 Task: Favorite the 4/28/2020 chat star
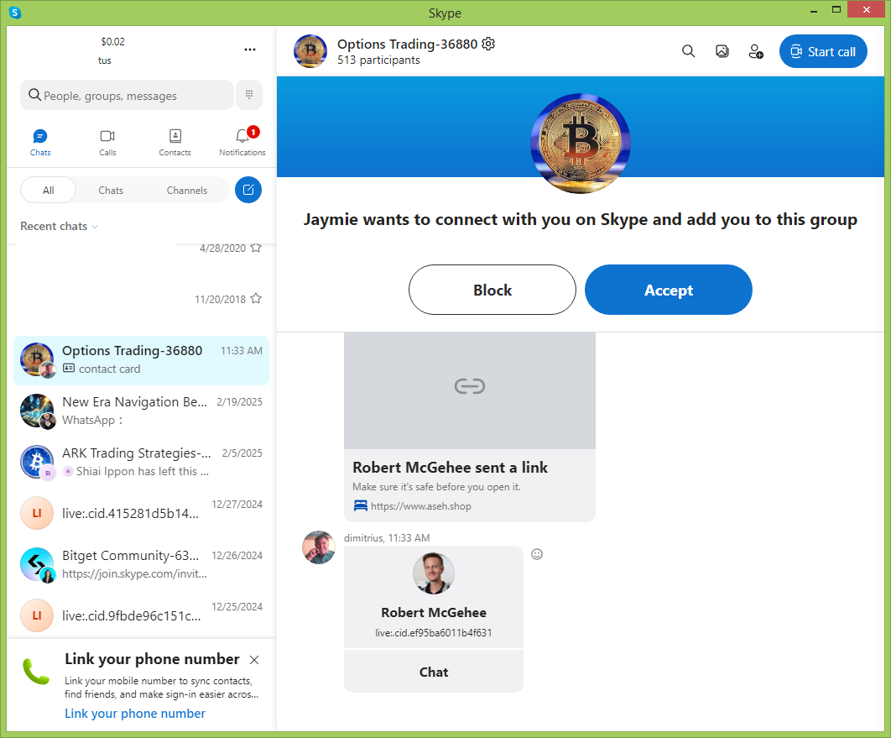click(256, 248)
